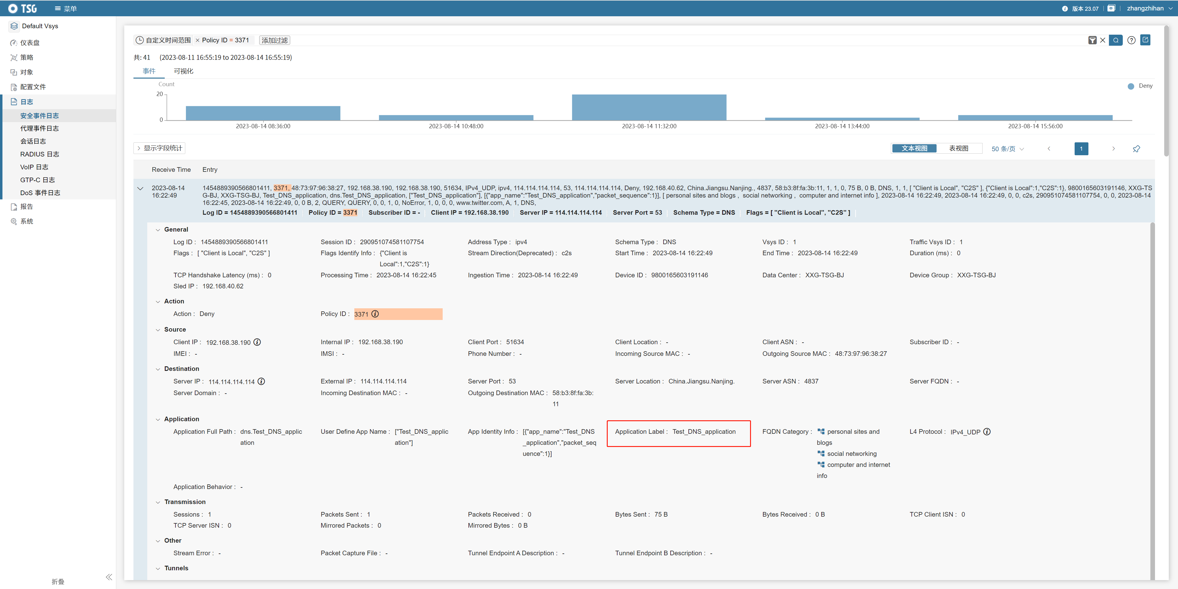Switch to the 可视化 tab
The height and width of the screenshot is (589, 1178).
[x=183, y=71]
